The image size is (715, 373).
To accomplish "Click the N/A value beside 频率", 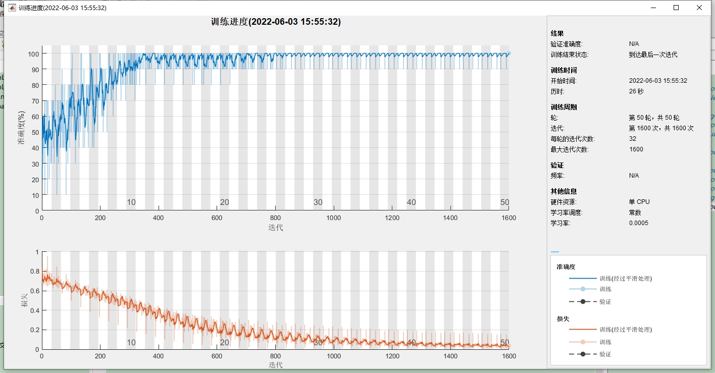I will pyautogui.click(x=634, y=176).
